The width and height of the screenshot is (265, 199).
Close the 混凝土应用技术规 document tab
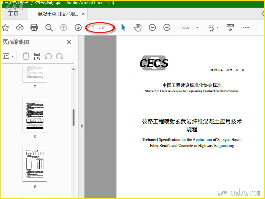(x=83, y=14)
